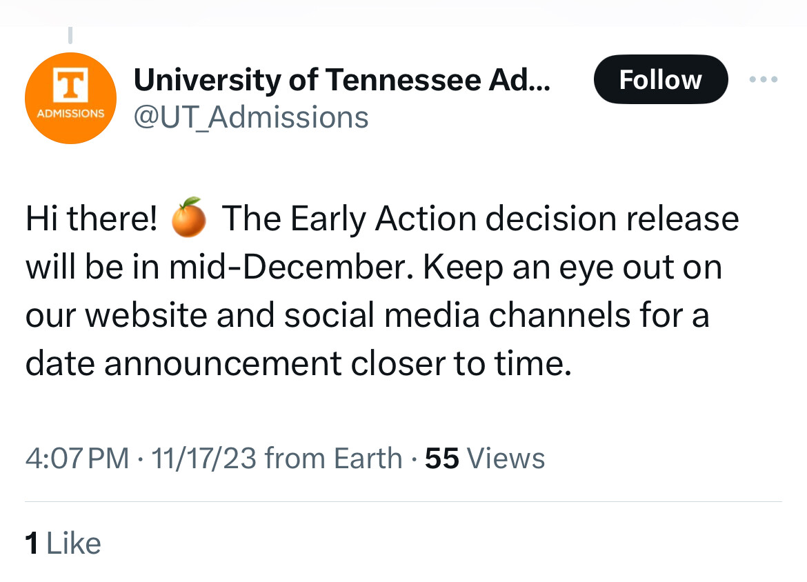The image size is (807, 582).
Task: Open the 55 Views count
Action: tap(485, 459)
